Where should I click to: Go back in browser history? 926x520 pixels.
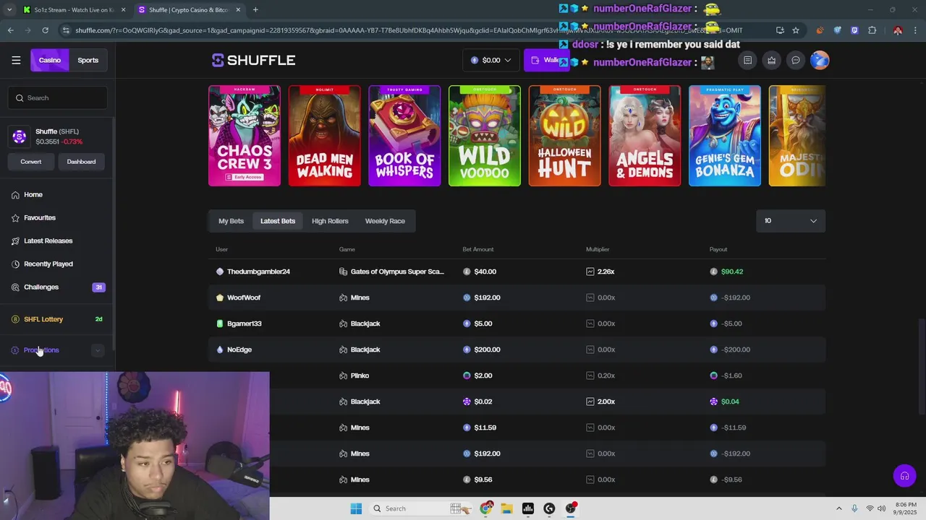[10, 30]
